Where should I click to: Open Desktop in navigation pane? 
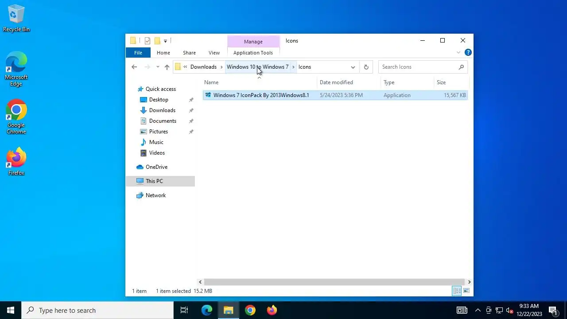coord(159,100)
